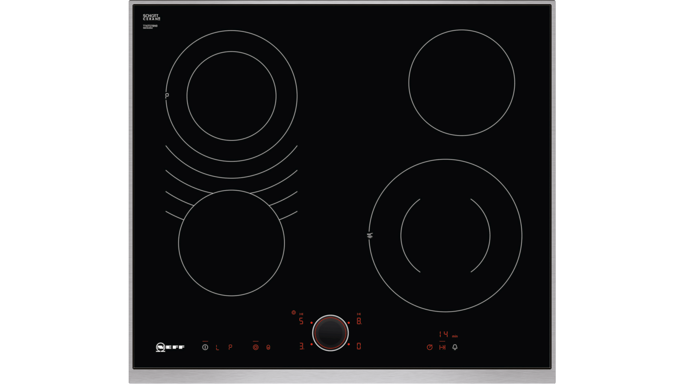Click the T16TS78N0 model number text
Image resolution: width=684 pixels, height=384 pixels.
pos(150,26)
